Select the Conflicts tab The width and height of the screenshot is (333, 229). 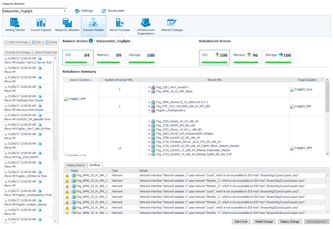point(95,165)
